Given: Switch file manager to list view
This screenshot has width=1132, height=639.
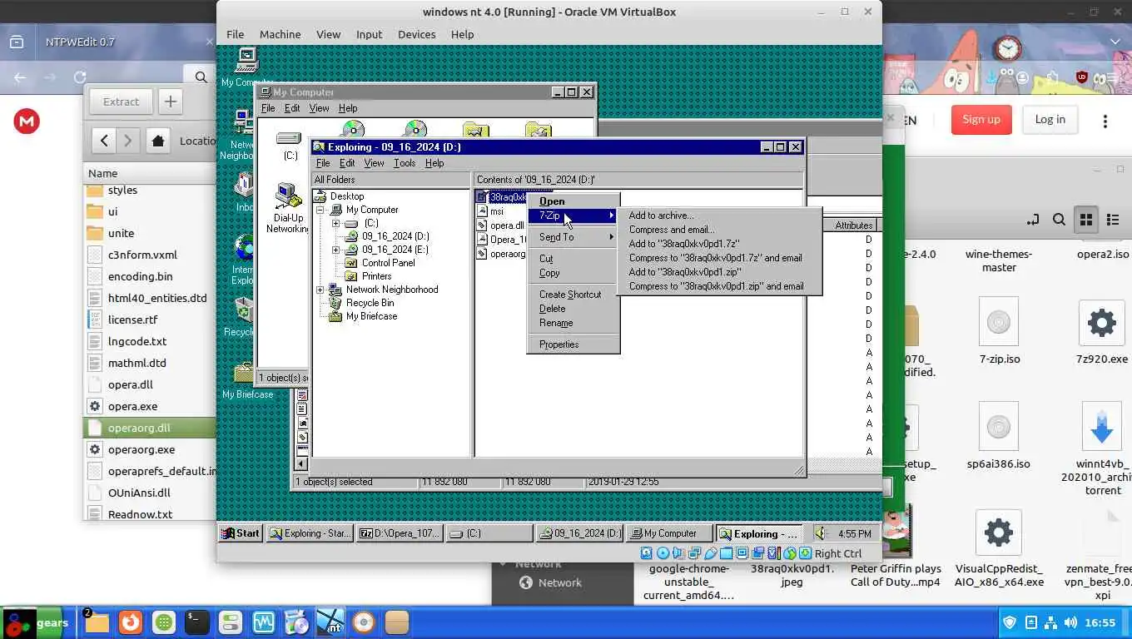Looking at the screenshot, I should (x=1114, y=220).
